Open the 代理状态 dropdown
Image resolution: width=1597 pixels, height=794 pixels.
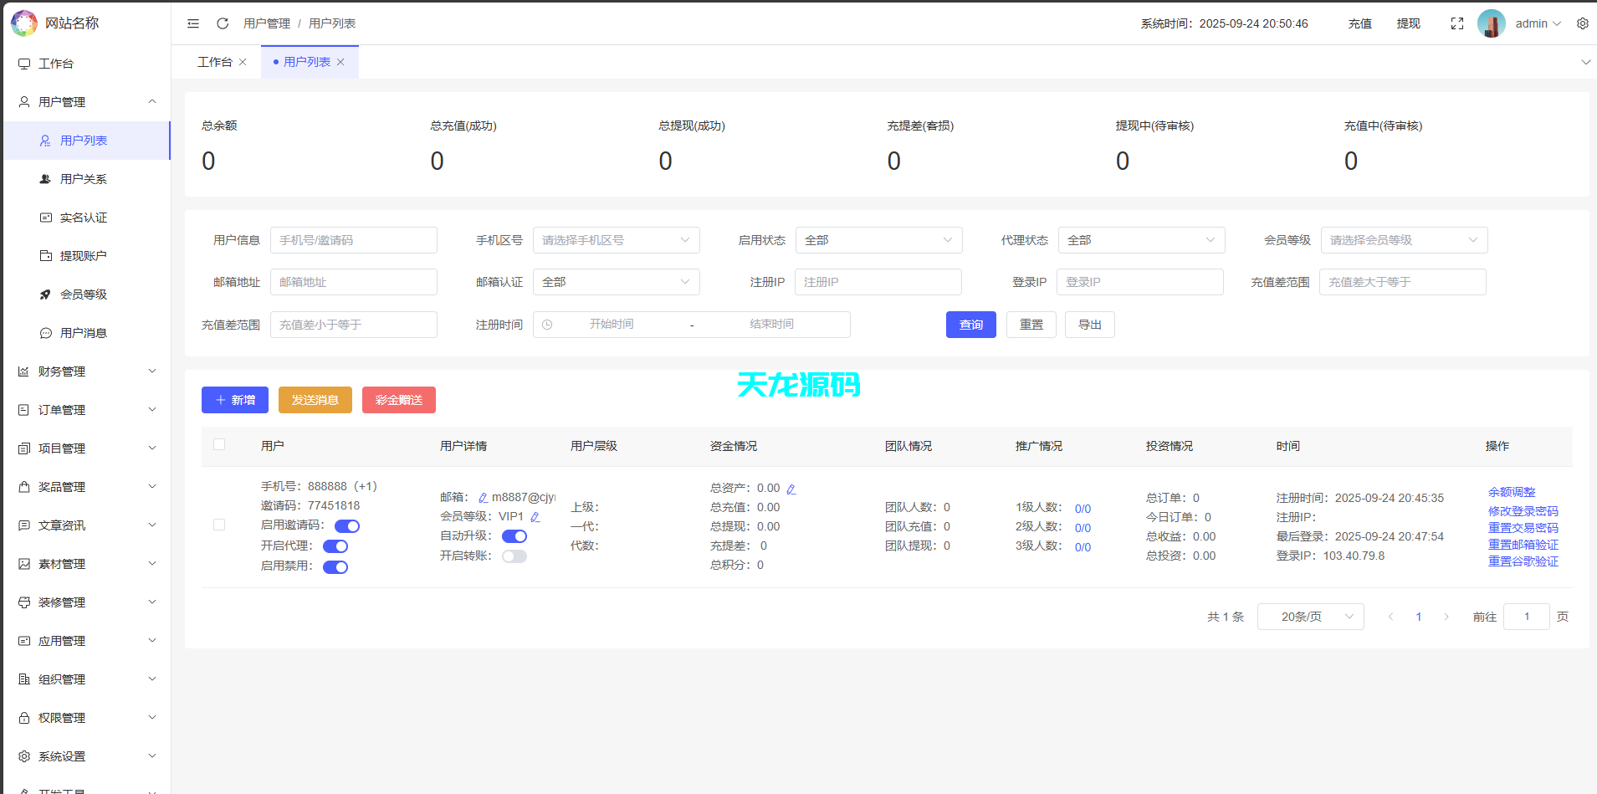tap(1141, 240)
